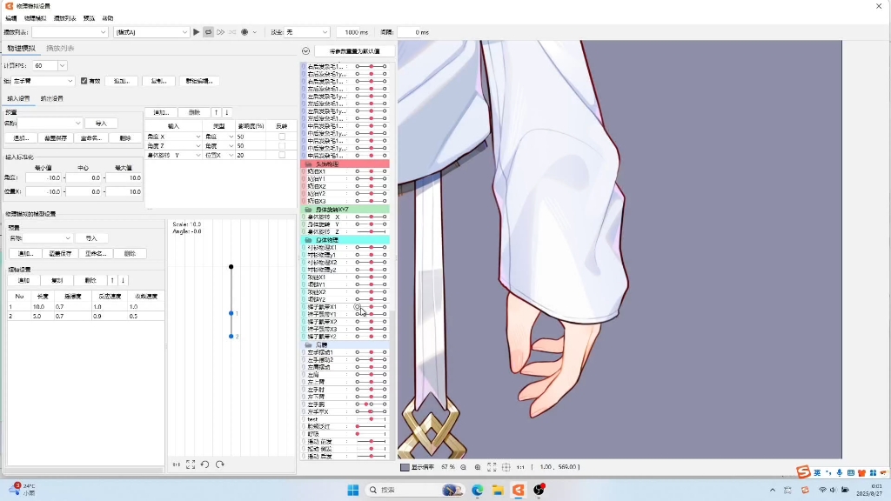Open the toolbar dropdown showing 无
Screen dimensions: 891x501
(307, 32)
